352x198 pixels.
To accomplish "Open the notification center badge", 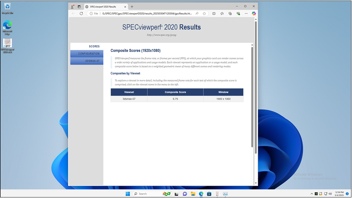I will 347,194.
